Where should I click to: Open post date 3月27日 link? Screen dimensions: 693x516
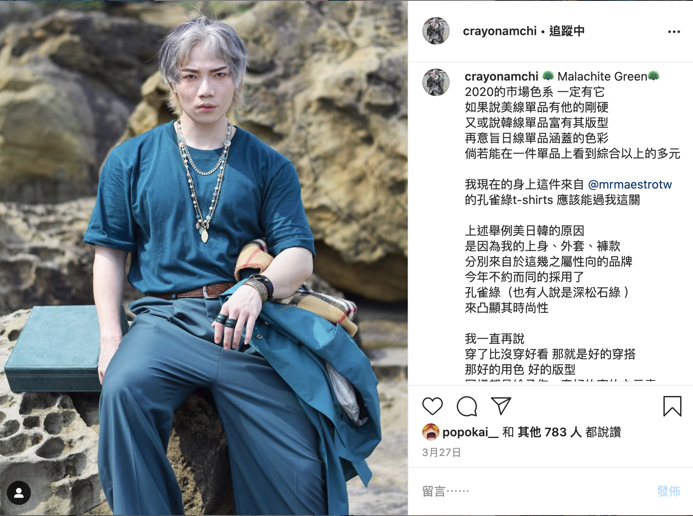(442, 452)
